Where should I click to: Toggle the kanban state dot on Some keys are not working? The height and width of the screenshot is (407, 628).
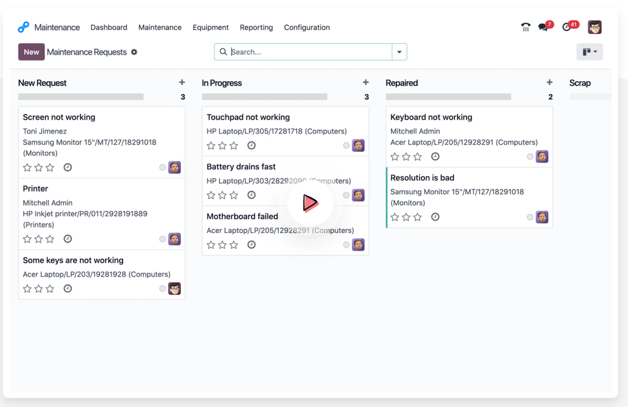coord(162,288)
